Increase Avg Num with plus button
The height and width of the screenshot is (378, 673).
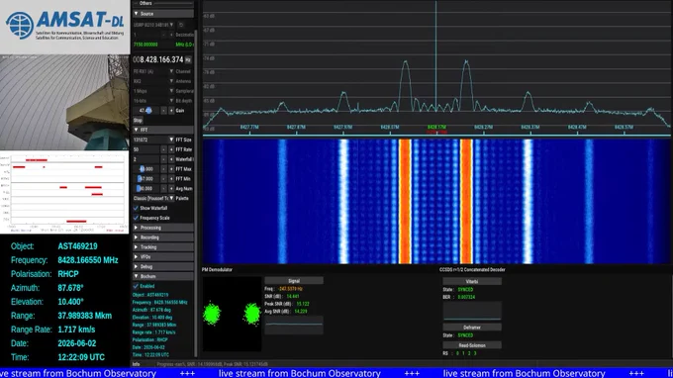pos(171,188)
